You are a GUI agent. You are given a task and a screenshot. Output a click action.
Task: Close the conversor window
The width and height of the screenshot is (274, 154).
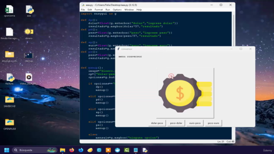(250, 49)
